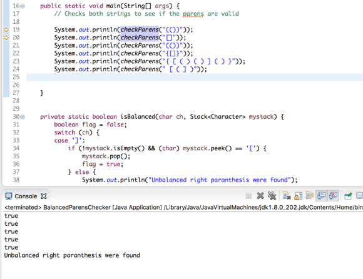This screenshot has width=363, height=279.
Task: Select the Console tab
Action: (x=26, y=196)
